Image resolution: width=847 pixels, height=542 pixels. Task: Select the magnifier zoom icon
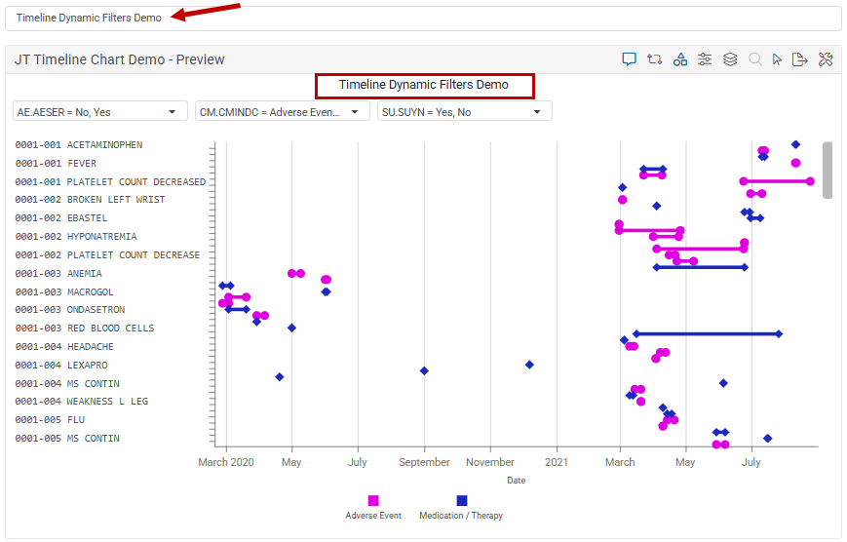pyautogui.click(x=755, y=59)
